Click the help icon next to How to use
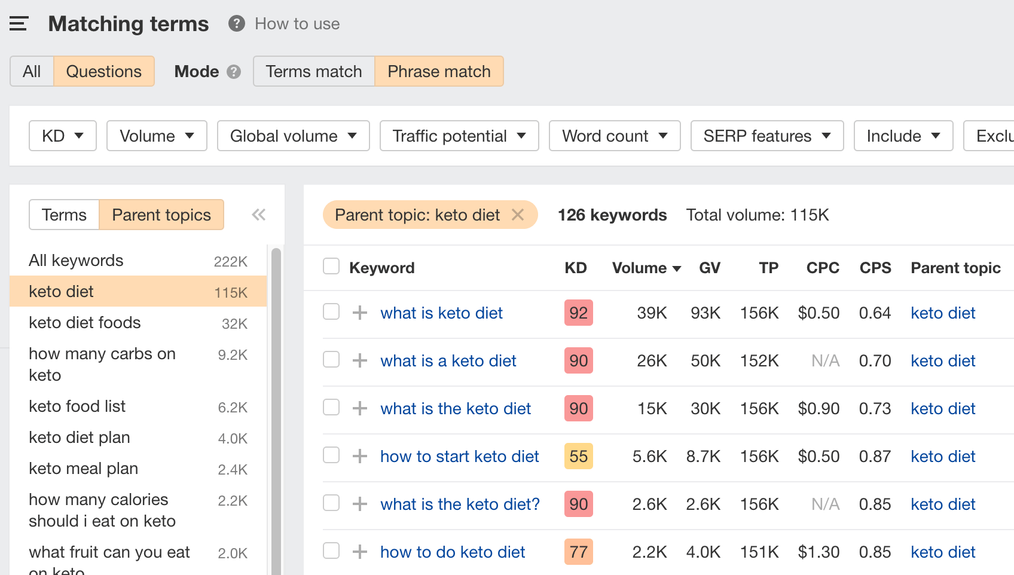 [x=236, y=23]
